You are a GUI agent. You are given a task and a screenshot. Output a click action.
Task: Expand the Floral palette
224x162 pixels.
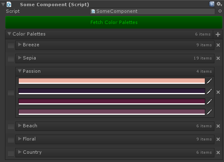[20, 139]
